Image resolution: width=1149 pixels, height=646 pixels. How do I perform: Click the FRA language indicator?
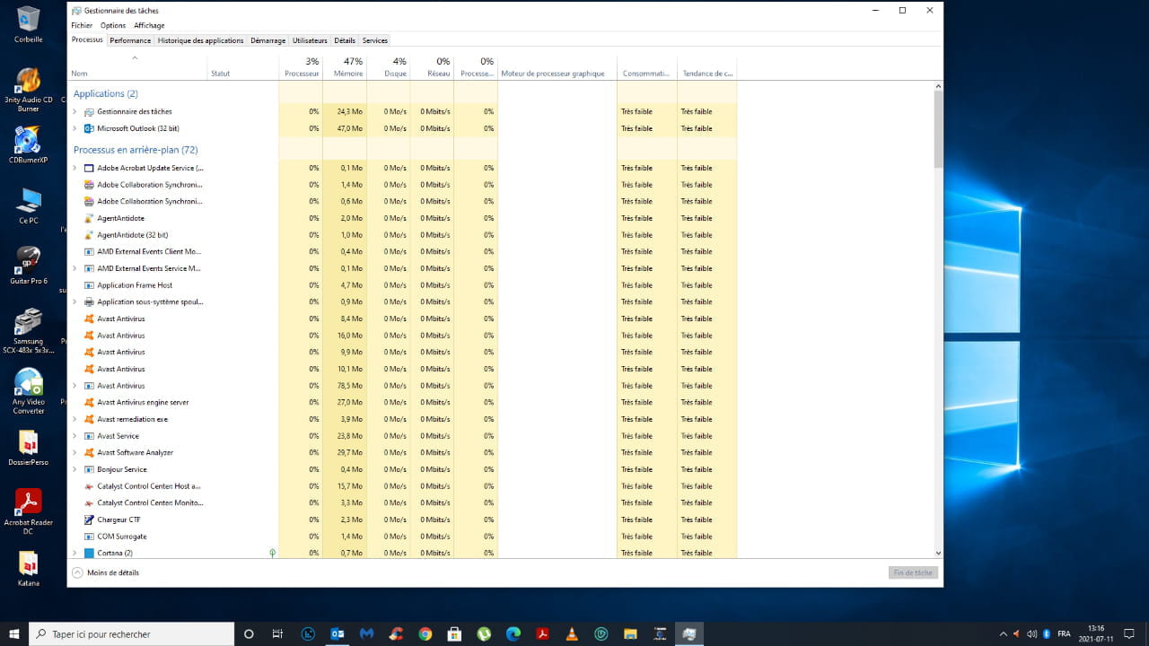pos(1065,633)
